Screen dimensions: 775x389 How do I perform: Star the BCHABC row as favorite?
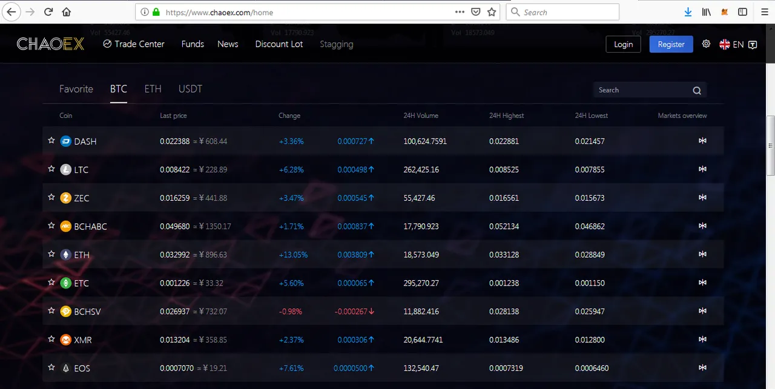click(51, 226)
